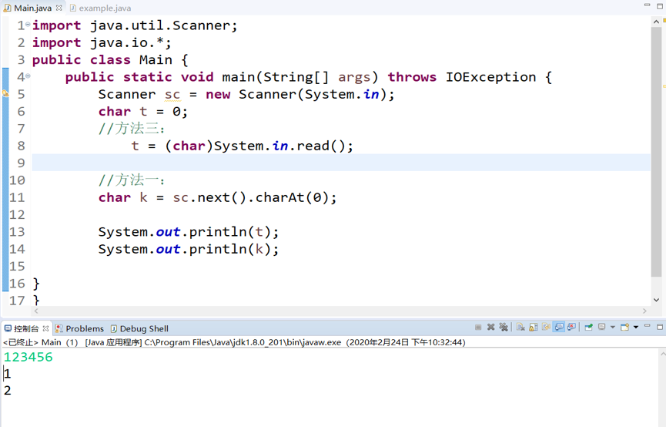Open the Problems tab

(x=84, y=328)
